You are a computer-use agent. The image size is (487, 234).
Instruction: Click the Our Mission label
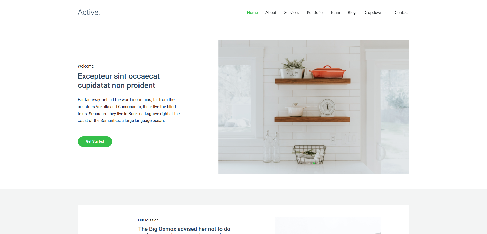148,220
